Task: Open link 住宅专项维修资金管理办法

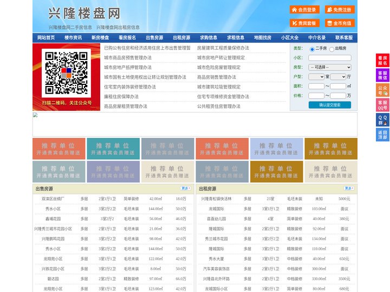Action: pyautogui.click(x=223, y=97)
